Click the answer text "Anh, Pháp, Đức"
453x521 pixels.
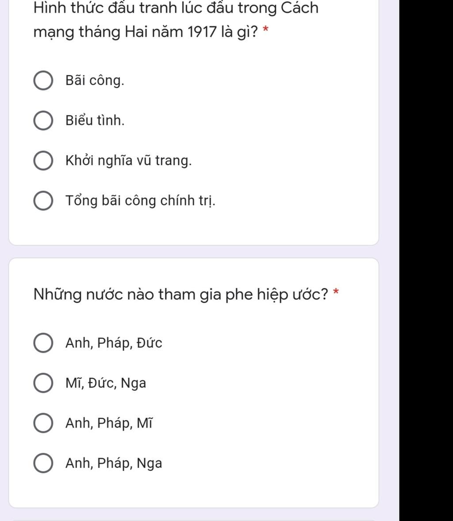114,343
